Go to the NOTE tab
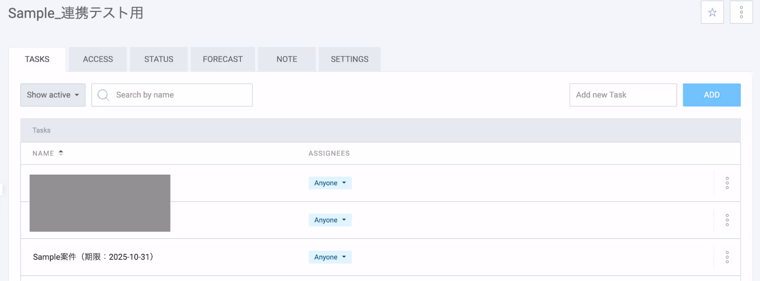760x281 pixels. (287, 59)
